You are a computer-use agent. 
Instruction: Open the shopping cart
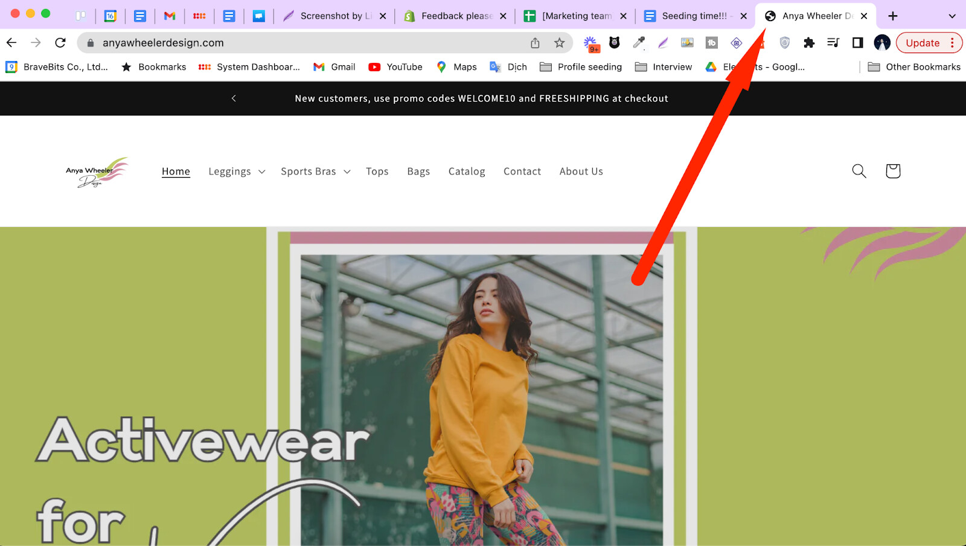pyautogui.click(x=893, y=171)
